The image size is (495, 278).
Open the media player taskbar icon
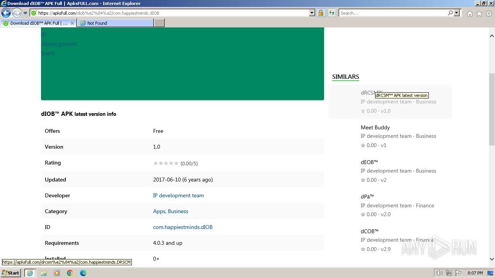[x=57, y=273]
